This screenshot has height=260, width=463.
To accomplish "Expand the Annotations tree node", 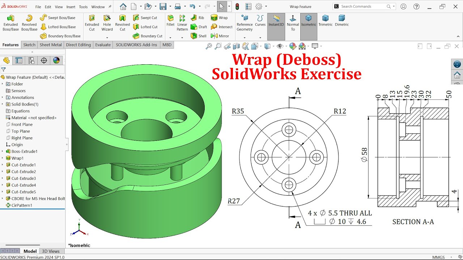I will [x=3, y=97].
